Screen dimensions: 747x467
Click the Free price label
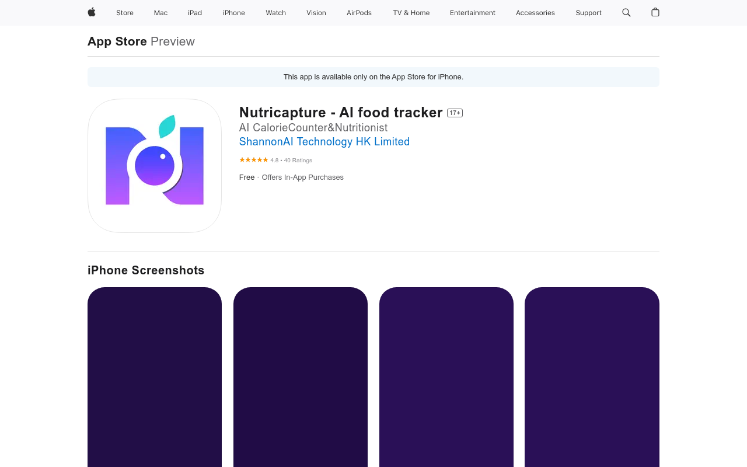click(247, 177)
